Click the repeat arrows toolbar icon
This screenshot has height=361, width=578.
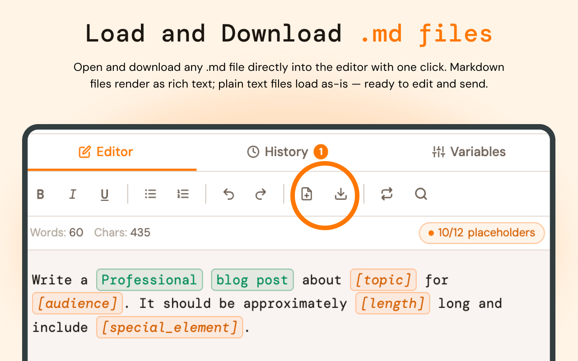pos(387,194)
